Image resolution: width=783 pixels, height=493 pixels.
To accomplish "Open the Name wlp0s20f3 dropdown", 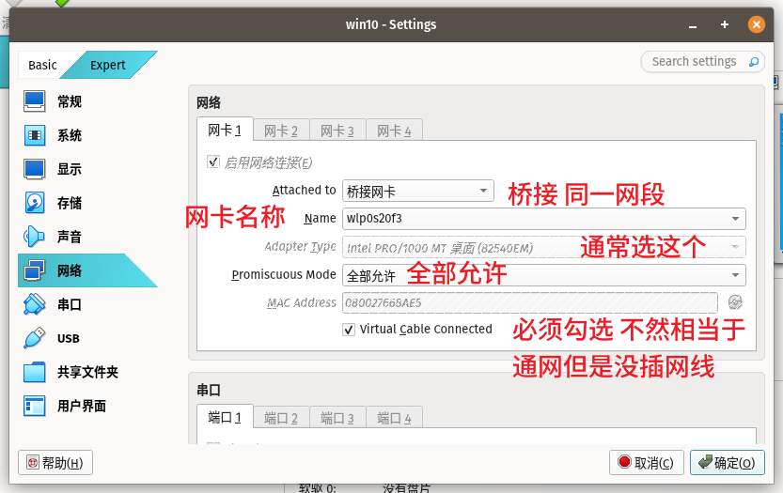I will click(x=543, y=219).
